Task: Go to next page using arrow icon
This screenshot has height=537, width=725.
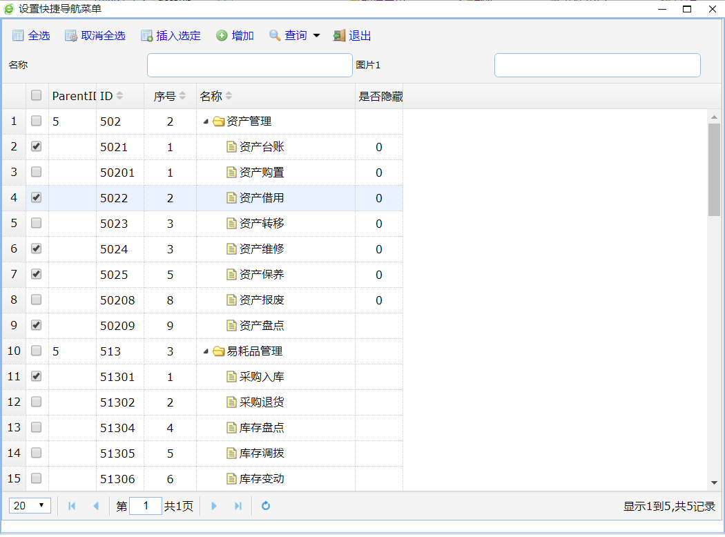Action: 214,506
